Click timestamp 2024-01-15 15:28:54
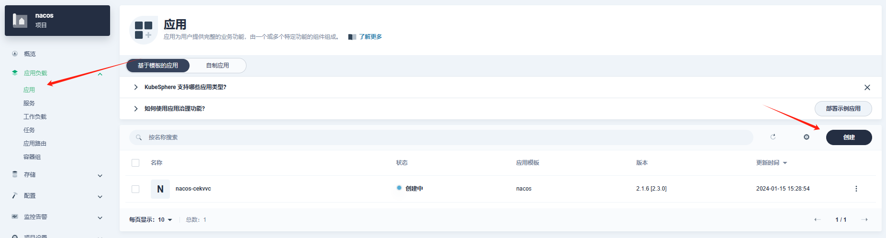 pyautogui.click(x=783, y=189)
